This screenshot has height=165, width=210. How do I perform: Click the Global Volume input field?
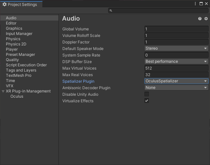tap(176, 29)
